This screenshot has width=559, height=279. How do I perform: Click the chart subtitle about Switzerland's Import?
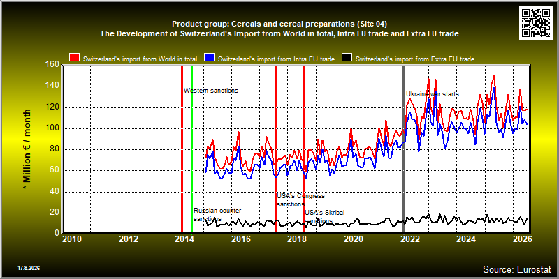[x=279, y=33]
